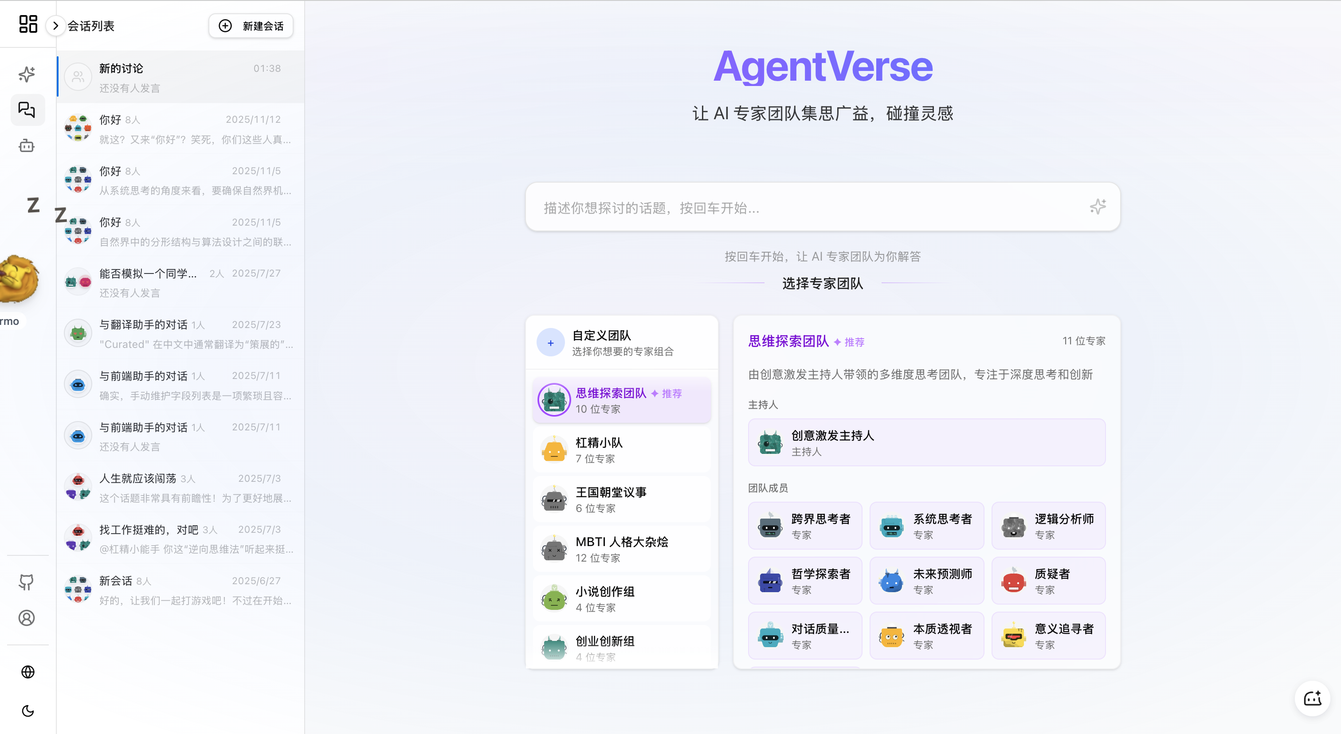Screen dimensions: 1341x734
Task: Switch language with the globe icon
Action: point(28,672)
